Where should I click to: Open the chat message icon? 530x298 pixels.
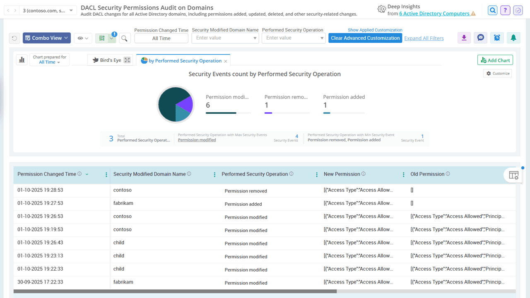[x=480, y=38]
